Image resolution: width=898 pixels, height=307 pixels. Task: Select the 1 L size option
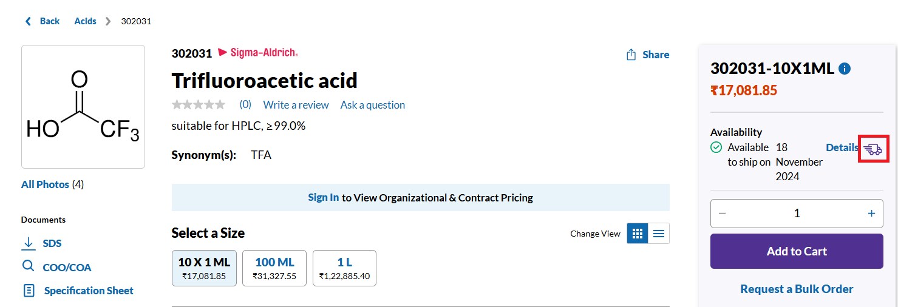344,268
